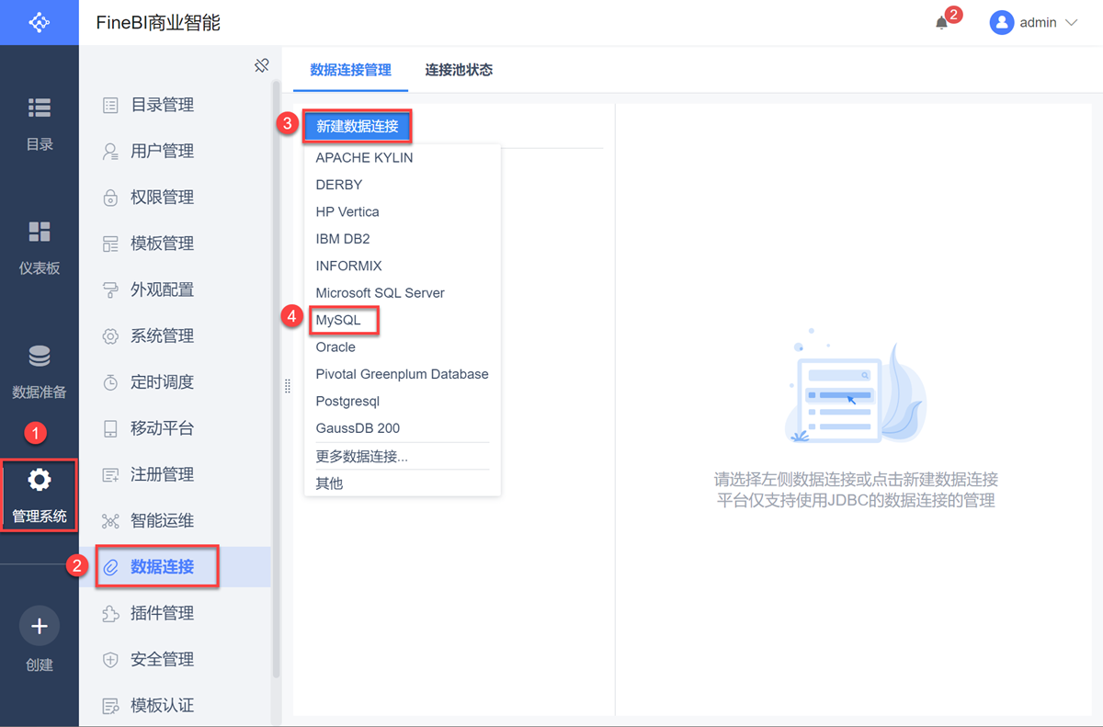Click the 系统管理 gear icon
This screenshot has width=1103, height=727.
pyautogui.click(x=110, y=336)
